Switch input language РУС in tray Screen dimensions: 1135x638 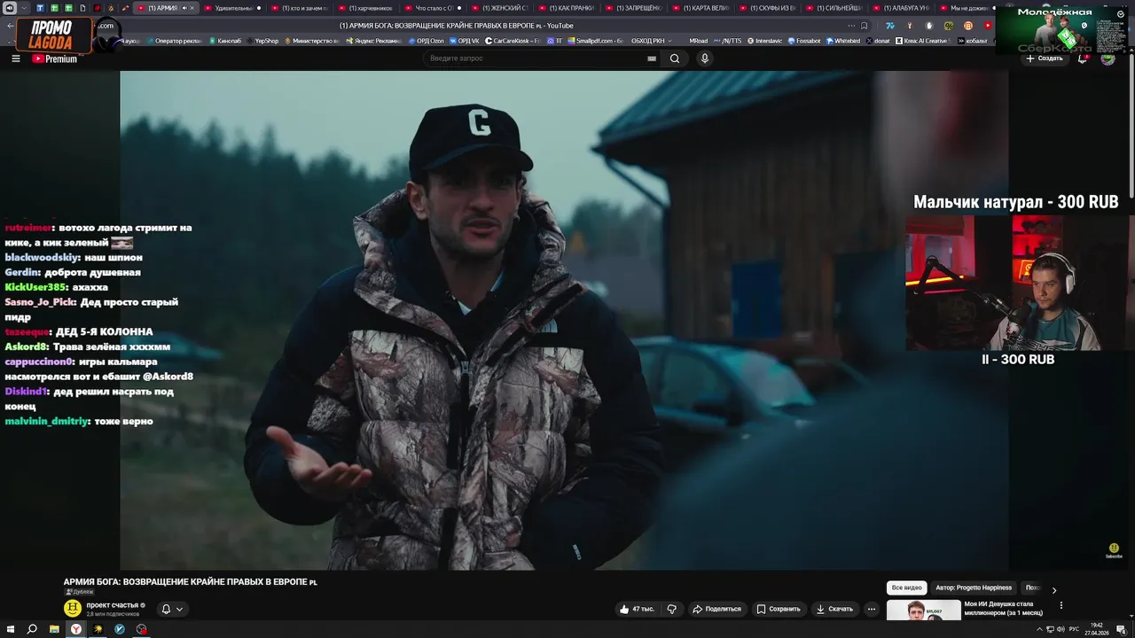(1074, 629)
